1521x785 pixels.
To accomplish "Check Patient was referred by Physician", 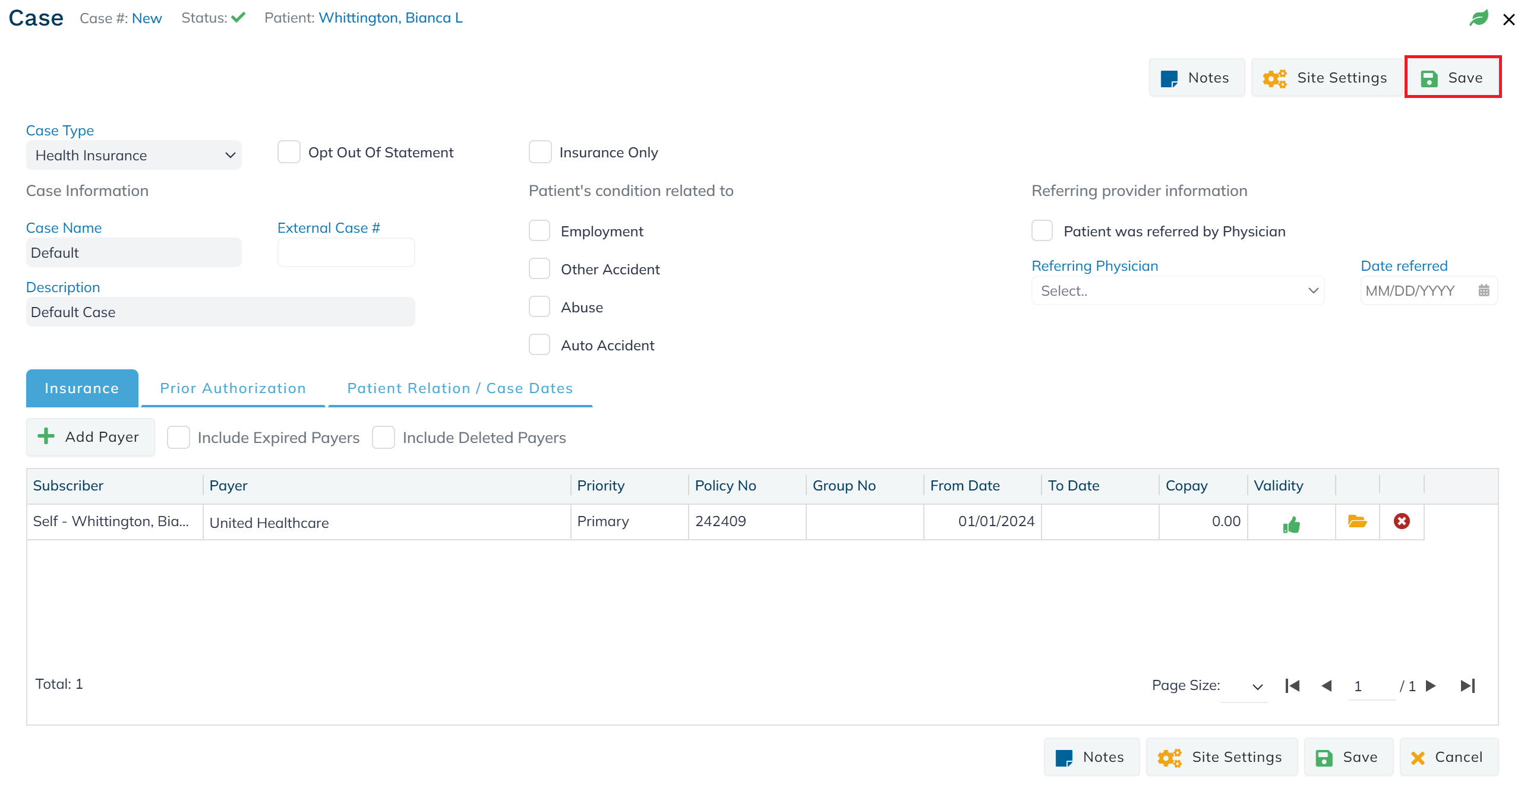I will pos(1042,230).
